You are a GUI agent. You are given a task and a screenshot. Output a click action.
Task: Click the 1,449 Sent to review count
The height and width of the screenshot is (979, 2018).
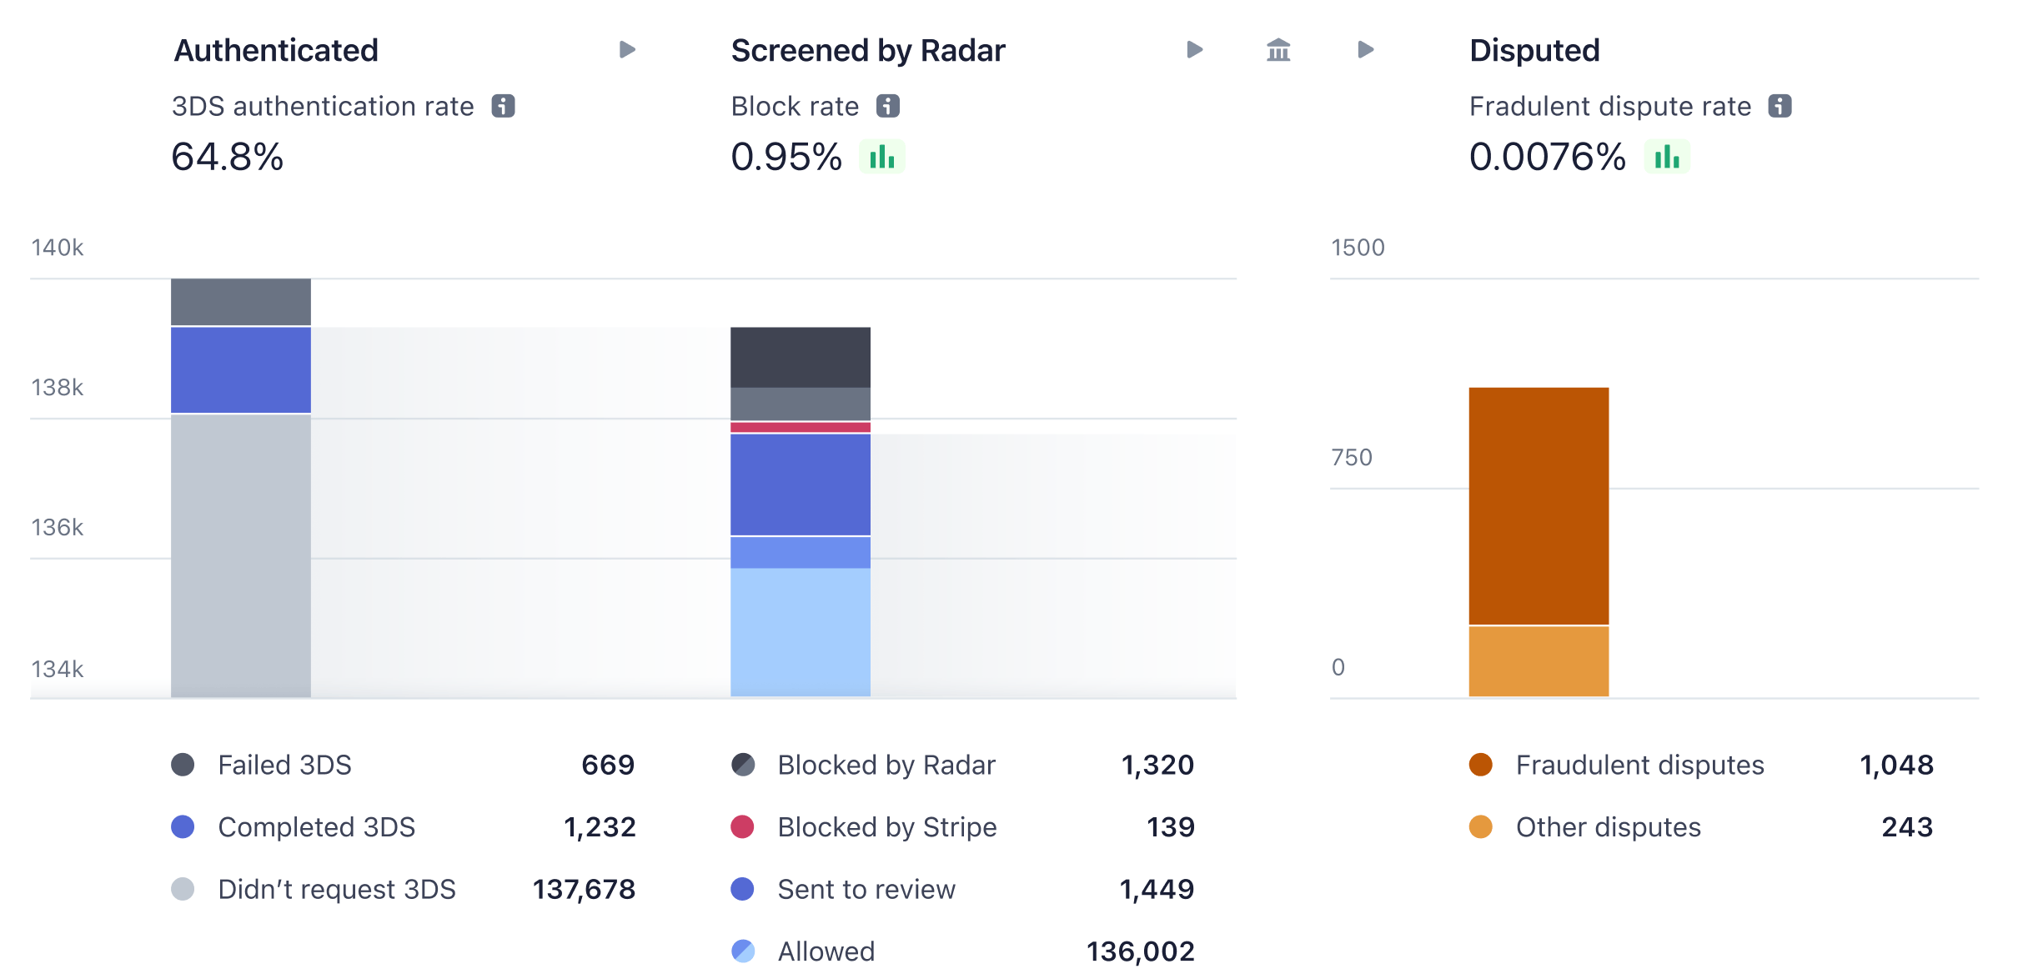pos(1157,889)
